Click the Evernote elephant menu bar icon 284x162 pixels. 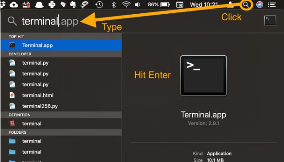[x=73, y=5]
